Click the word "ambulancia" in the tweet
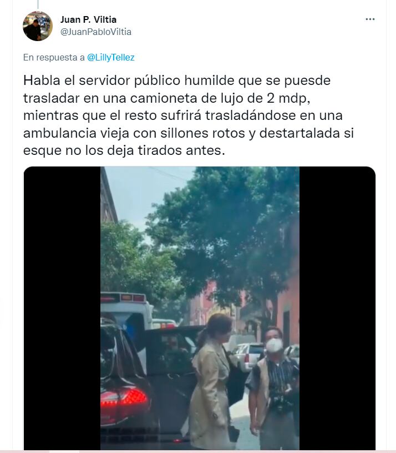396x453 pixels. (60, 133)
